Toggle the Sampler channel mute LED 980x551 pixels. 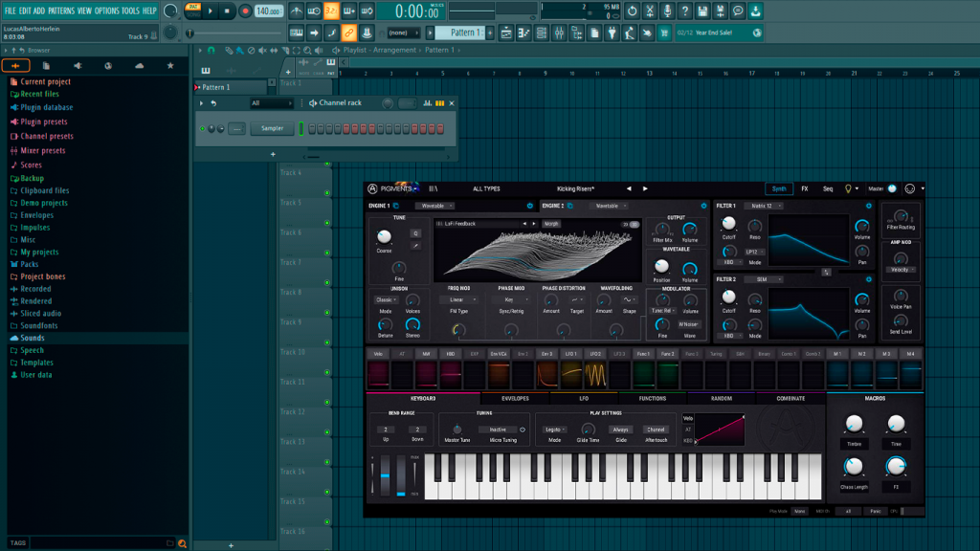(203, 129)
